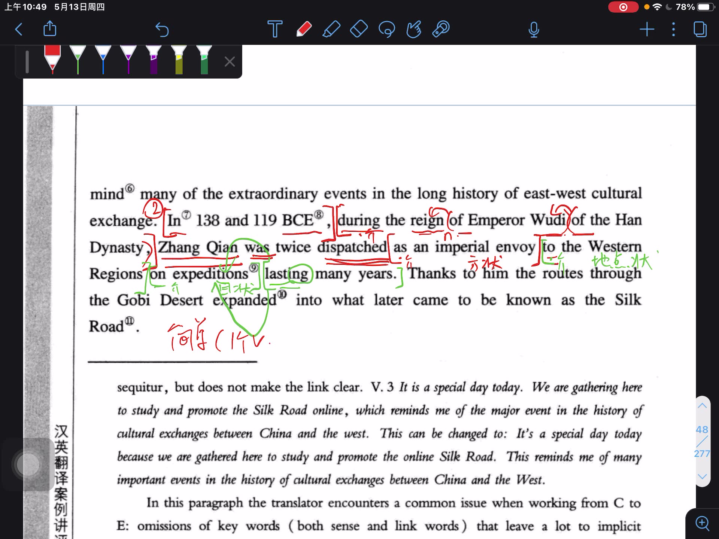Open the share/export icon
The width and height of the screenshot is (719, 539).
pos(50,29)
